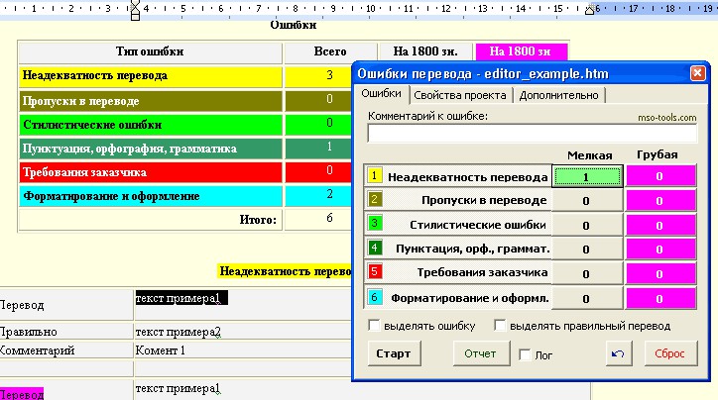Viewport: 718px width, 400px height.
Task: Enable 'выделять правильный перевод' checkbox
Action: [500, 326]
